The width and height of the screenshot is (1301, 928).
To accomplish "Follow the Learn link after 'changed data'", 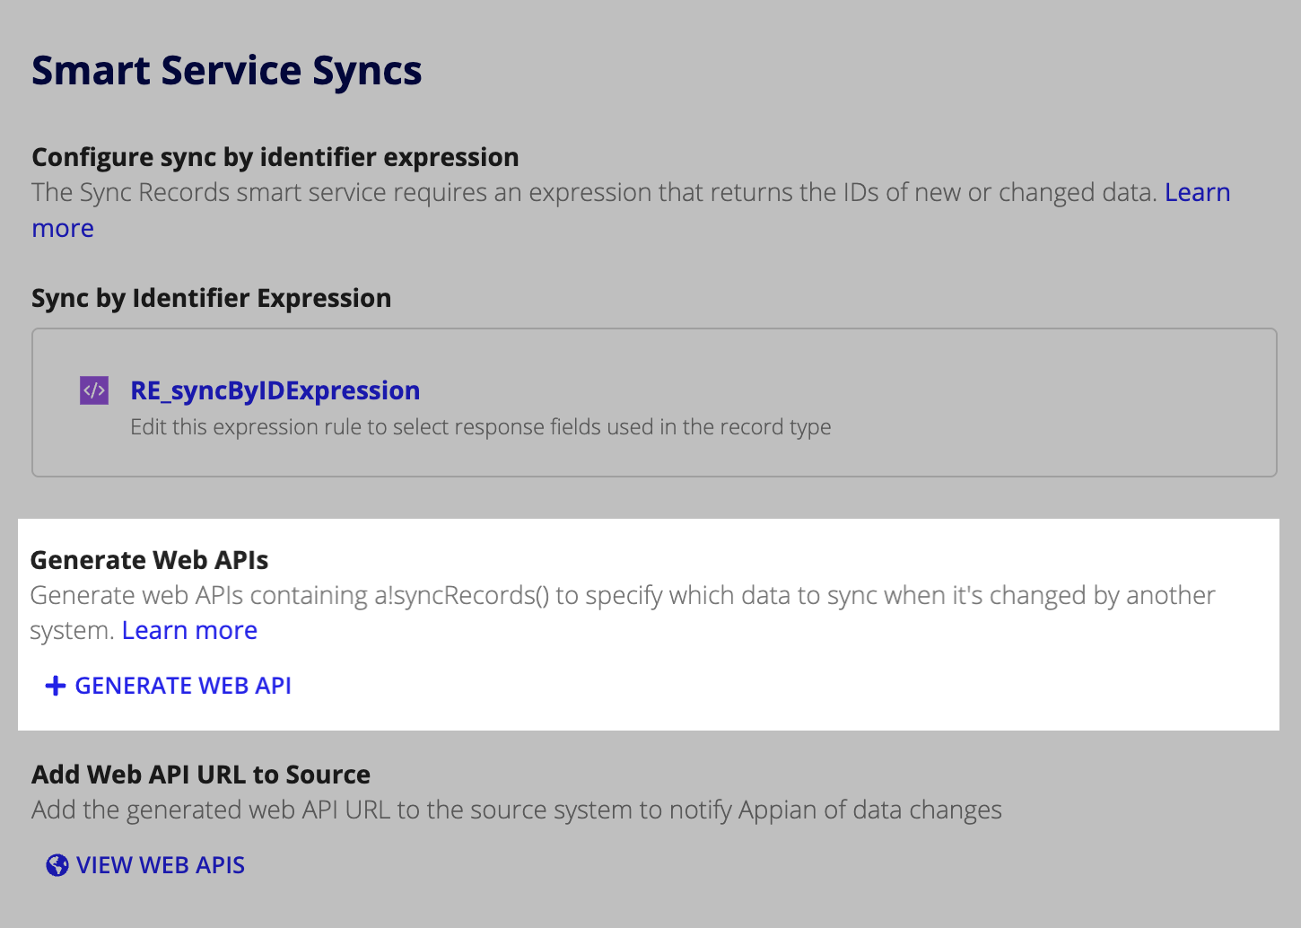I will 1197,192.
